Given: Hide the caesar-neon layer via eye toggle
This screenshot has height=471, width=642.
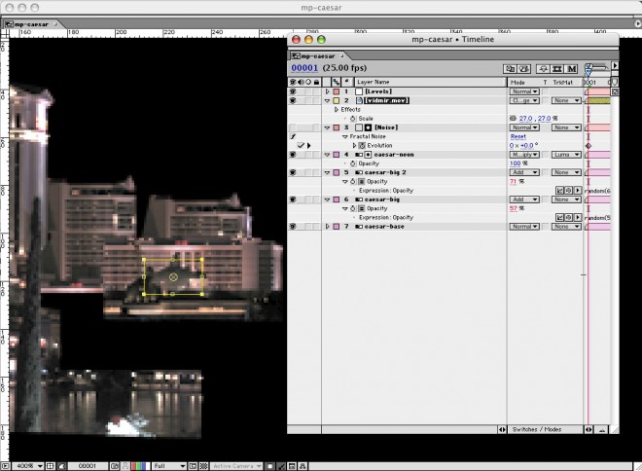Looking at the screenshot, I should [293, 154].
